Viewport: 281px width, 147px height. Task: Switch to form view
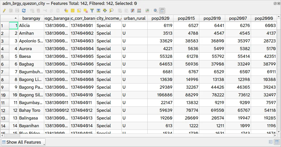click(271, 142)
